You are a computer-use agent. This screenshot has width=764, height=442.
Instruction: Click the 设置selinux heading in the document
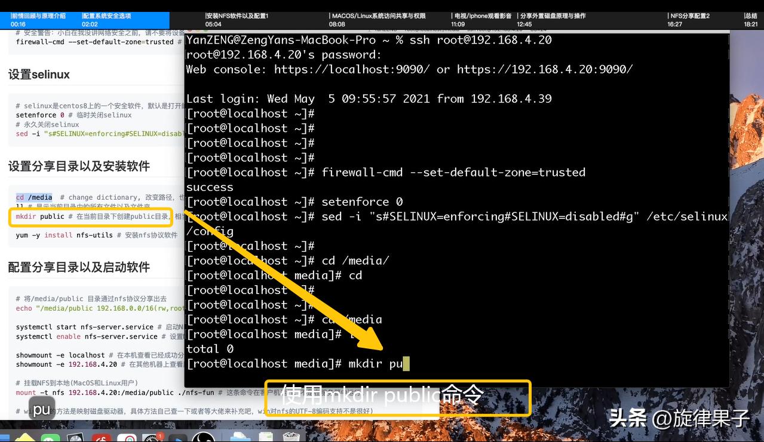[x=39, y=75]
